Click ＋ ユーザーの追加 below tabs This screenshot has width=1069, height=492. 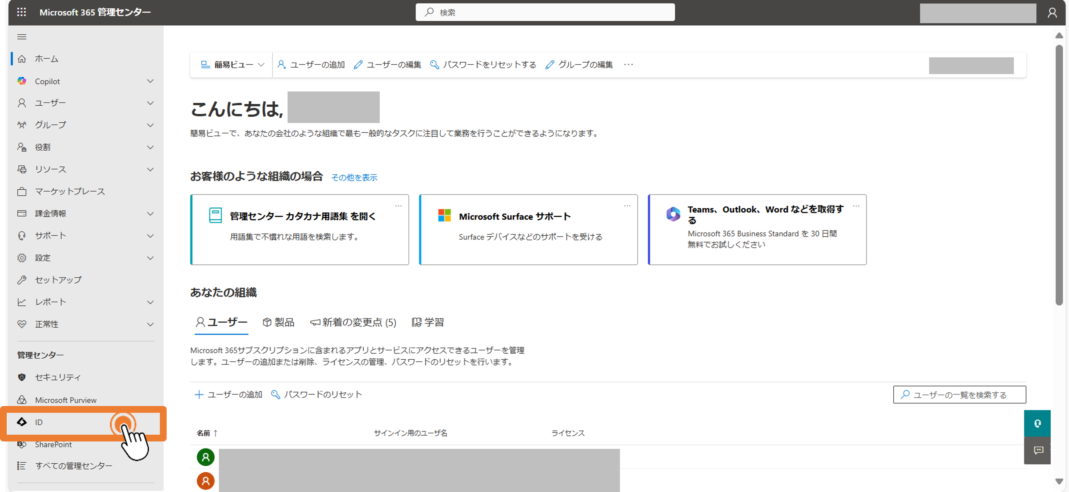[228, 394]
